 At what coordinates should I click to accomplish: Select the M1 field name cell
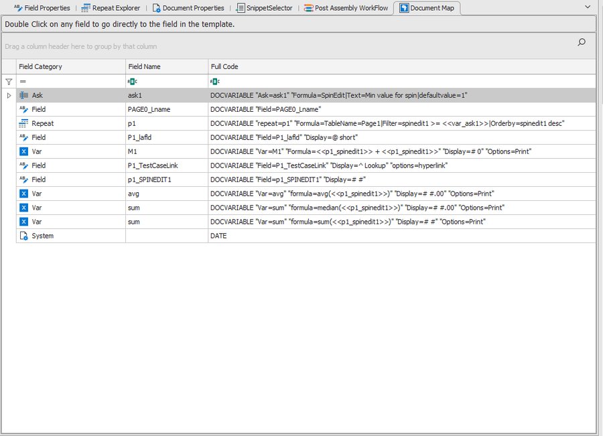(x=167, y=151)
